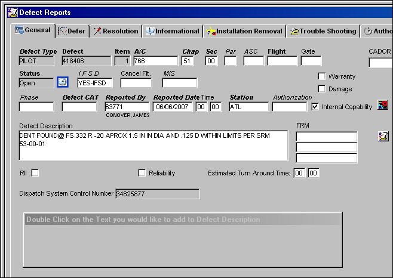Uncheck the Internal Capability checkbox
The width and height of the screenshot is (393, 278).
[x=315, y=107]
